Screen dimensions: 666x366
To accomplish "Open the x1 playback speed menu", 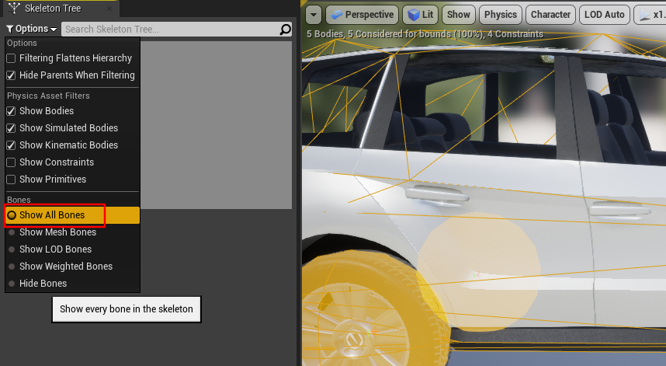I will 650,15.
